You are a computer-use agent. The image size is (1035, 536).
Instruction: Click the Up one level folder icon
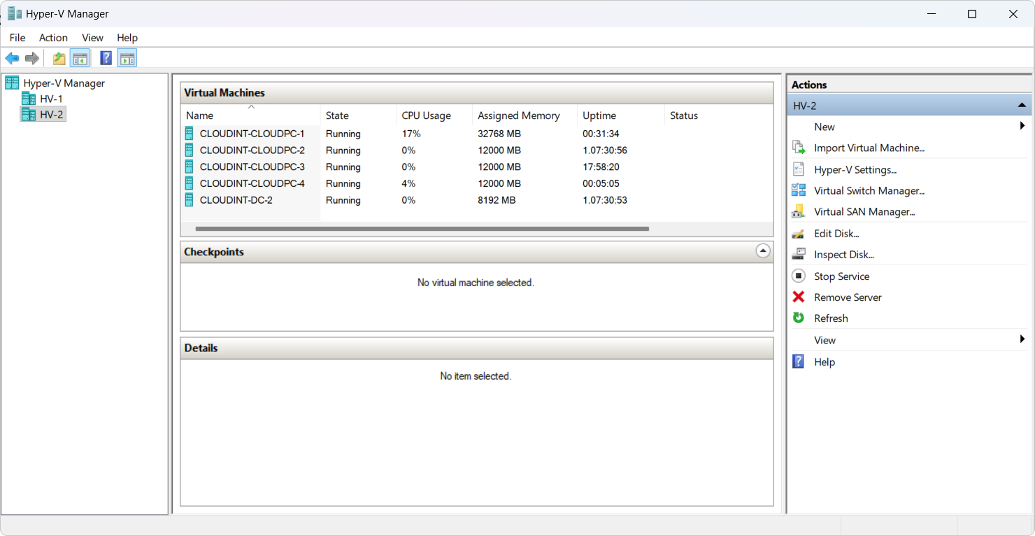point(59,58)
